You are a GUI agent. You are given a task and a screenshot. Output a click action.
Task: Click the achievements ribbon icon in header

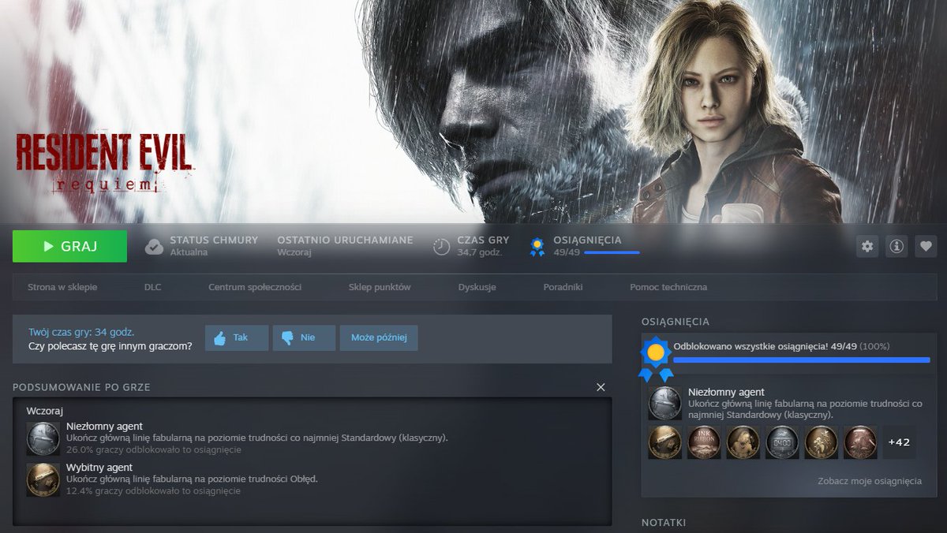point(537,247)
